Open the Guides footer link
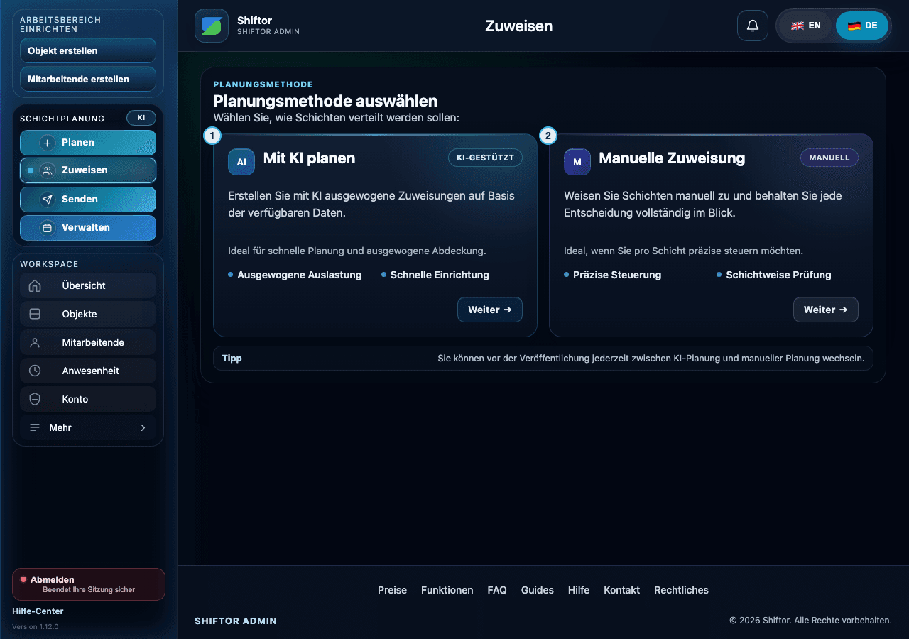The image size is (909, 639). (x=538, y=590)
